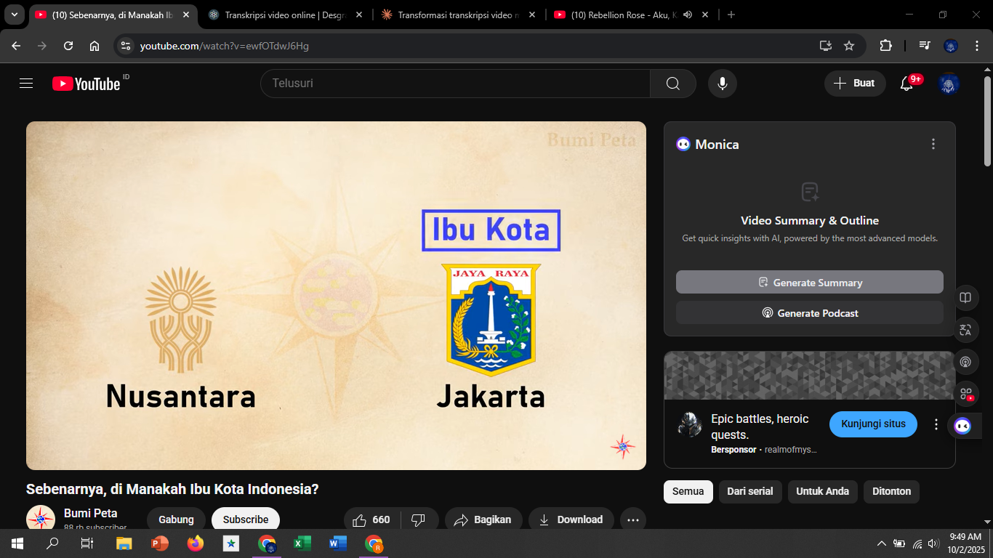Show hidden system tray icons chevron

[x=881, y=543]
